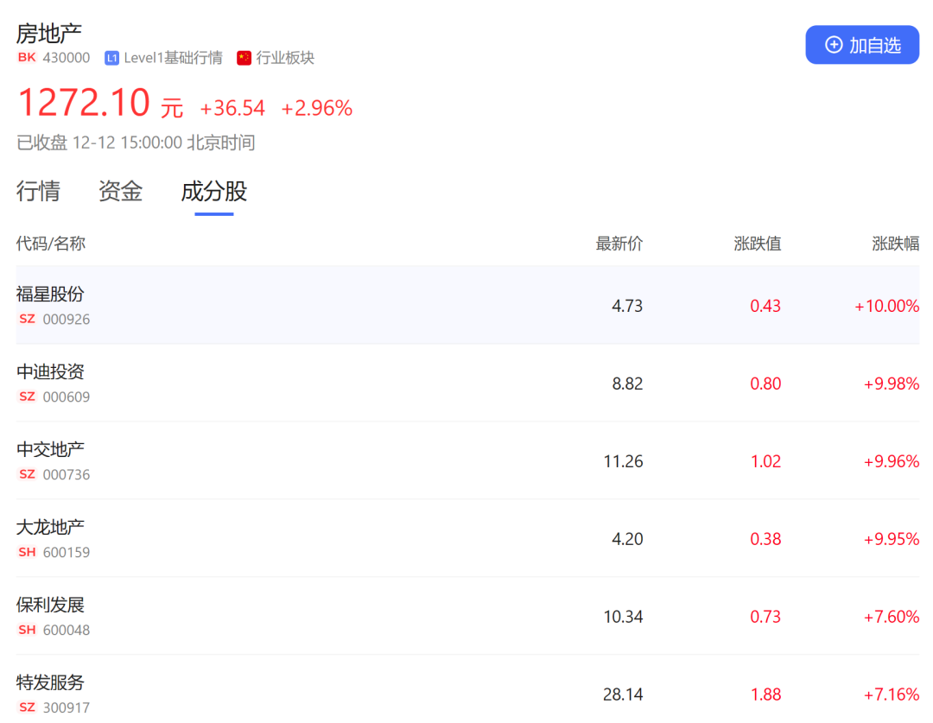Click 中交地产 latest price 11.26

pos(623,461)
